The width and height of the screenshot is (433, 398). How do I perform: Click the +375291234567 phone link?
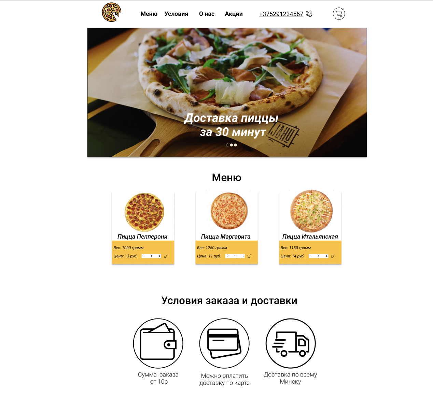281,14
